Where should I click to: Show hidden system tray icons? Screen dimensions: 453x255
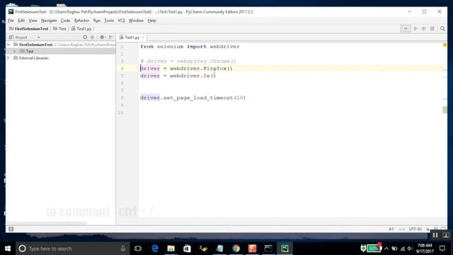click(386, 249)
